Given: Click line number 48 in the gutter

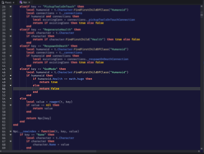Looking at the screenshot, I should tap(4, 79).
